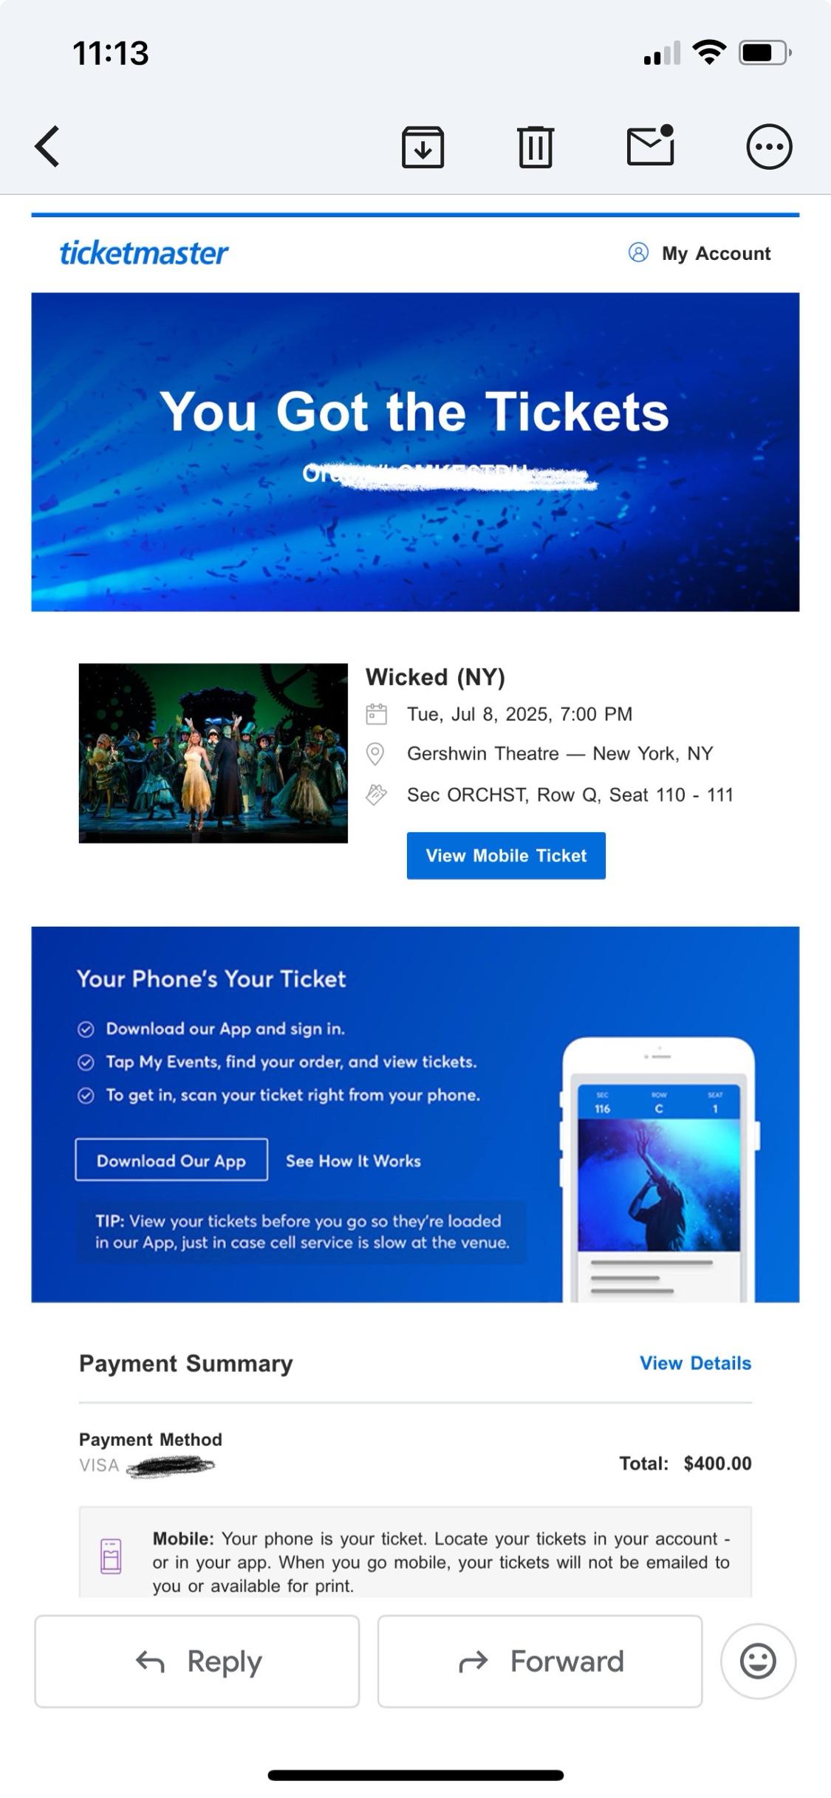Tap the calendar icon beside event date
The image size is (831, 1798).
(x=376, y=714)
